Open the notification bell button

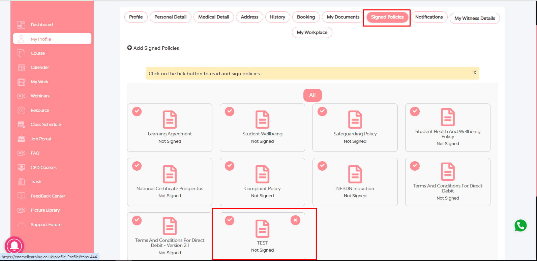(14, 246)
